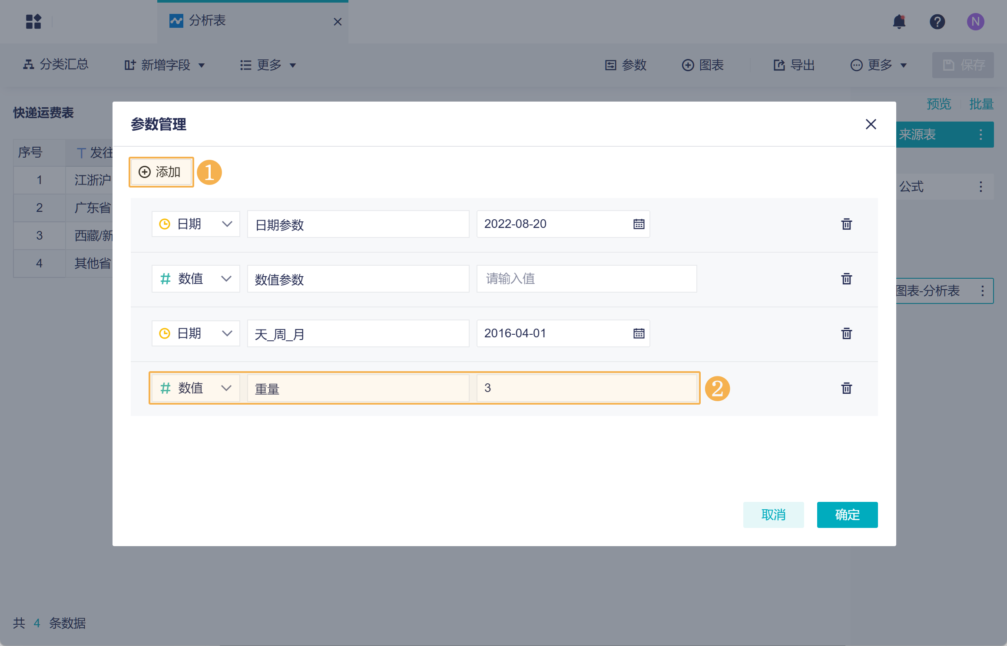The width and height of the screenshot is (1007, 646).
Task: Delete the 天_周_月 parameter row
Action: tap(846, 333)
